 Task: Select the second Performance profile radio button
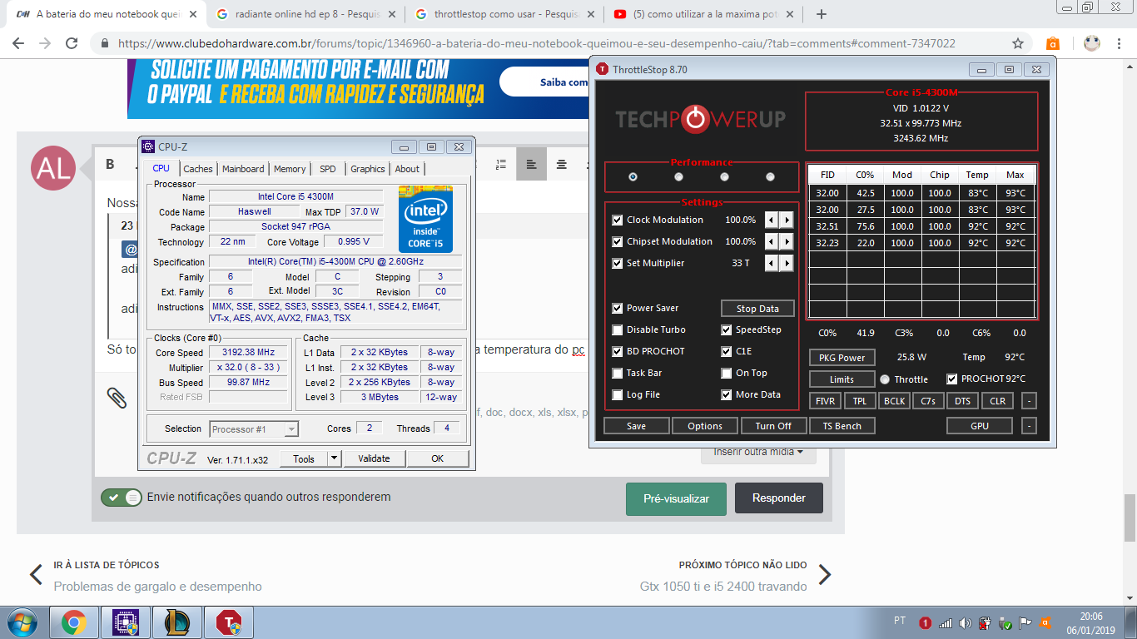coord(678,176)
